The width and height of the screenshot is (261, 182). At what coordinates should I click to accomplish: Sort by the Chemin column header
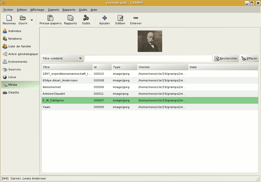click(163, 67)
